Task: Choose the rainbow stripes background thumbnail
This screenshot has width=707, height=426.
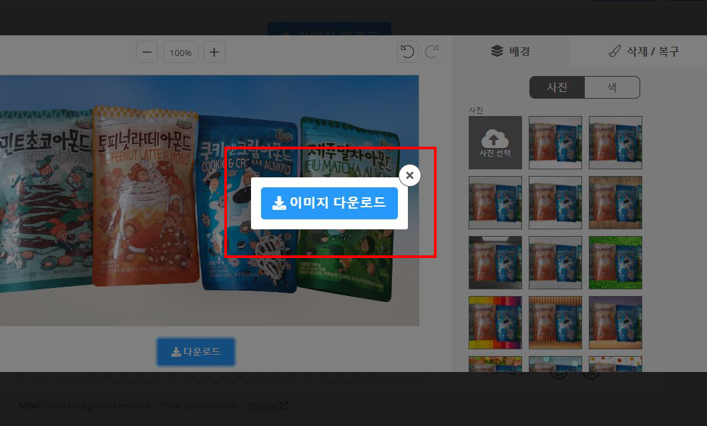Action: click(495, 323)
